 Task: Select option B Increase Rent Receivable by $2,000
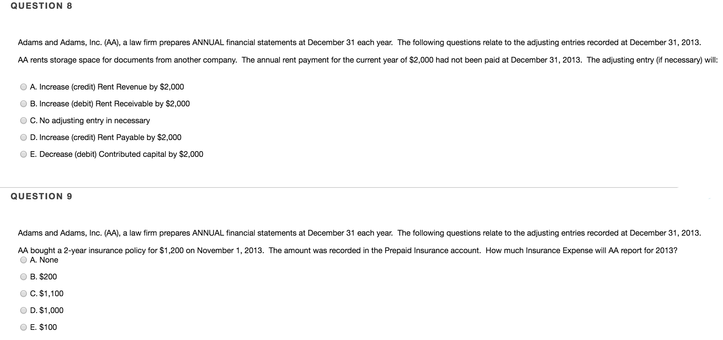pyautogui.click(x=24, y=104)
